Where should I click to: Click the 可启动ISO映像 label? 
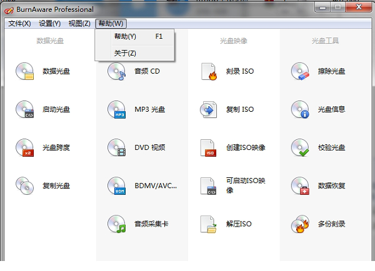(246, 185)
